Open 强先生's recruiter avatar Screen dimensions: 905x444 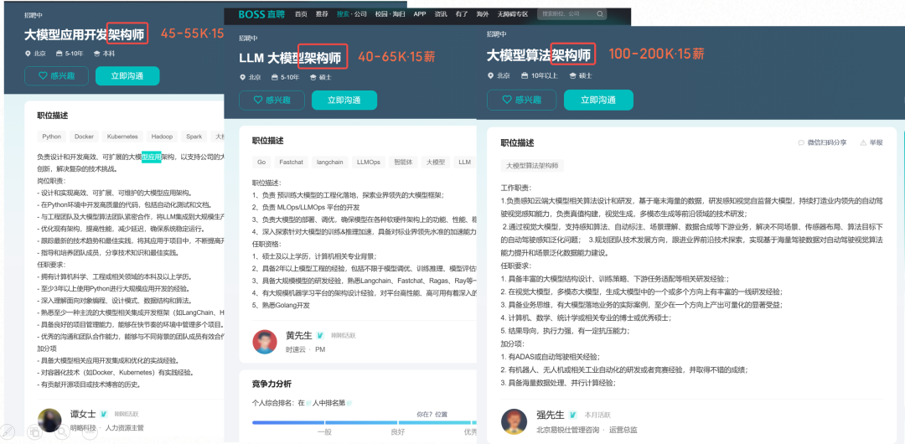click(x=514, y=421)
